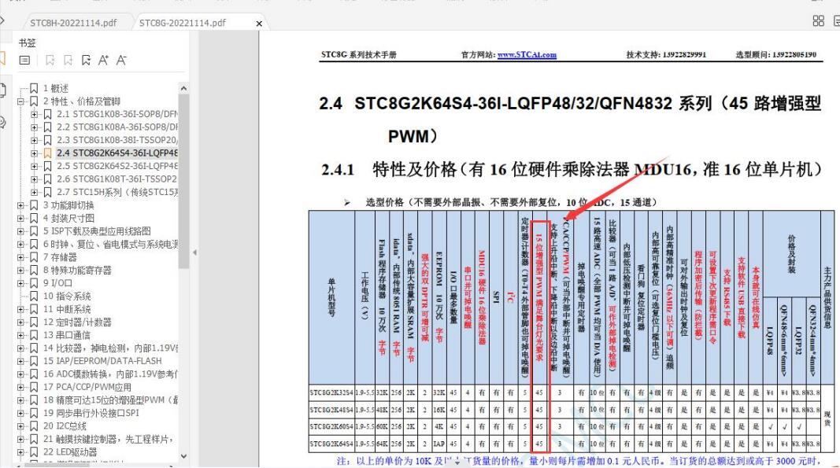Click the '价格及封装' table header
Image resolution: width=840 pixels, height=468 pixels.
pos(791,254)
